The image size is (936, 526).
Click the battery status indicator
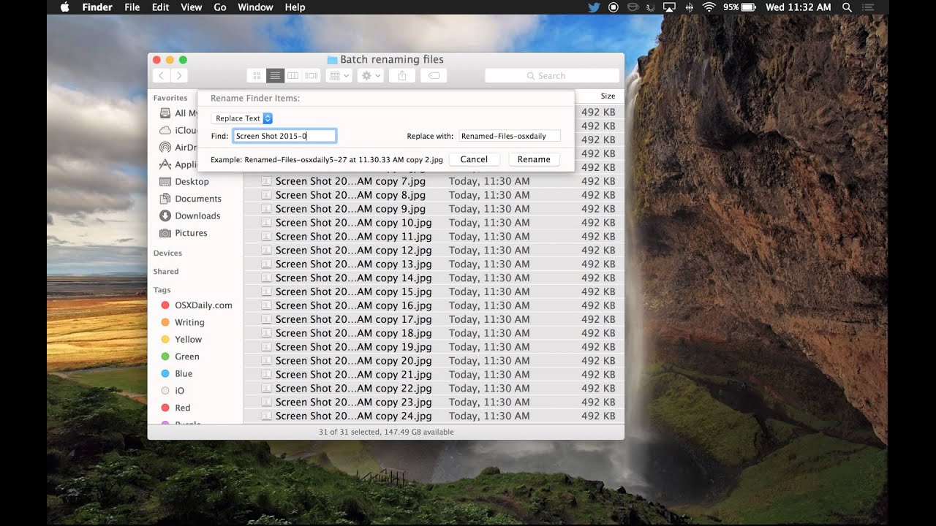(739, 7)
